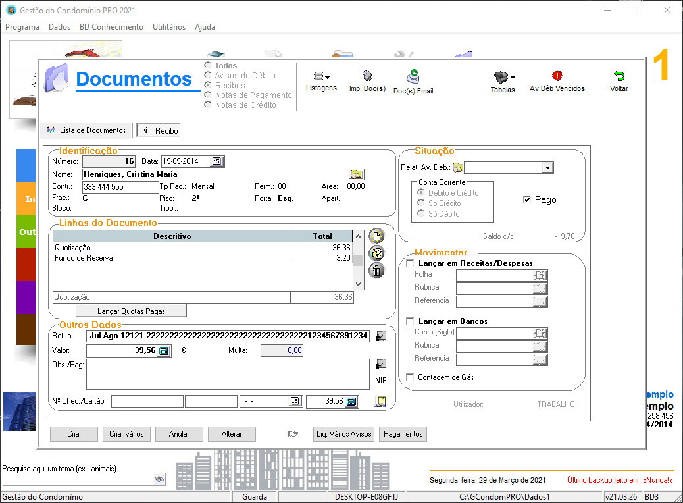
Task: Open calculator in the cheque amount field
Action: (x=351, y=402)
